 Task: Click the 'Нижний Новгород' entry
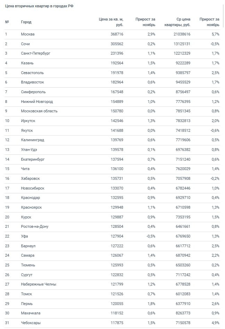pyautogui.click(x=37, y=102)
